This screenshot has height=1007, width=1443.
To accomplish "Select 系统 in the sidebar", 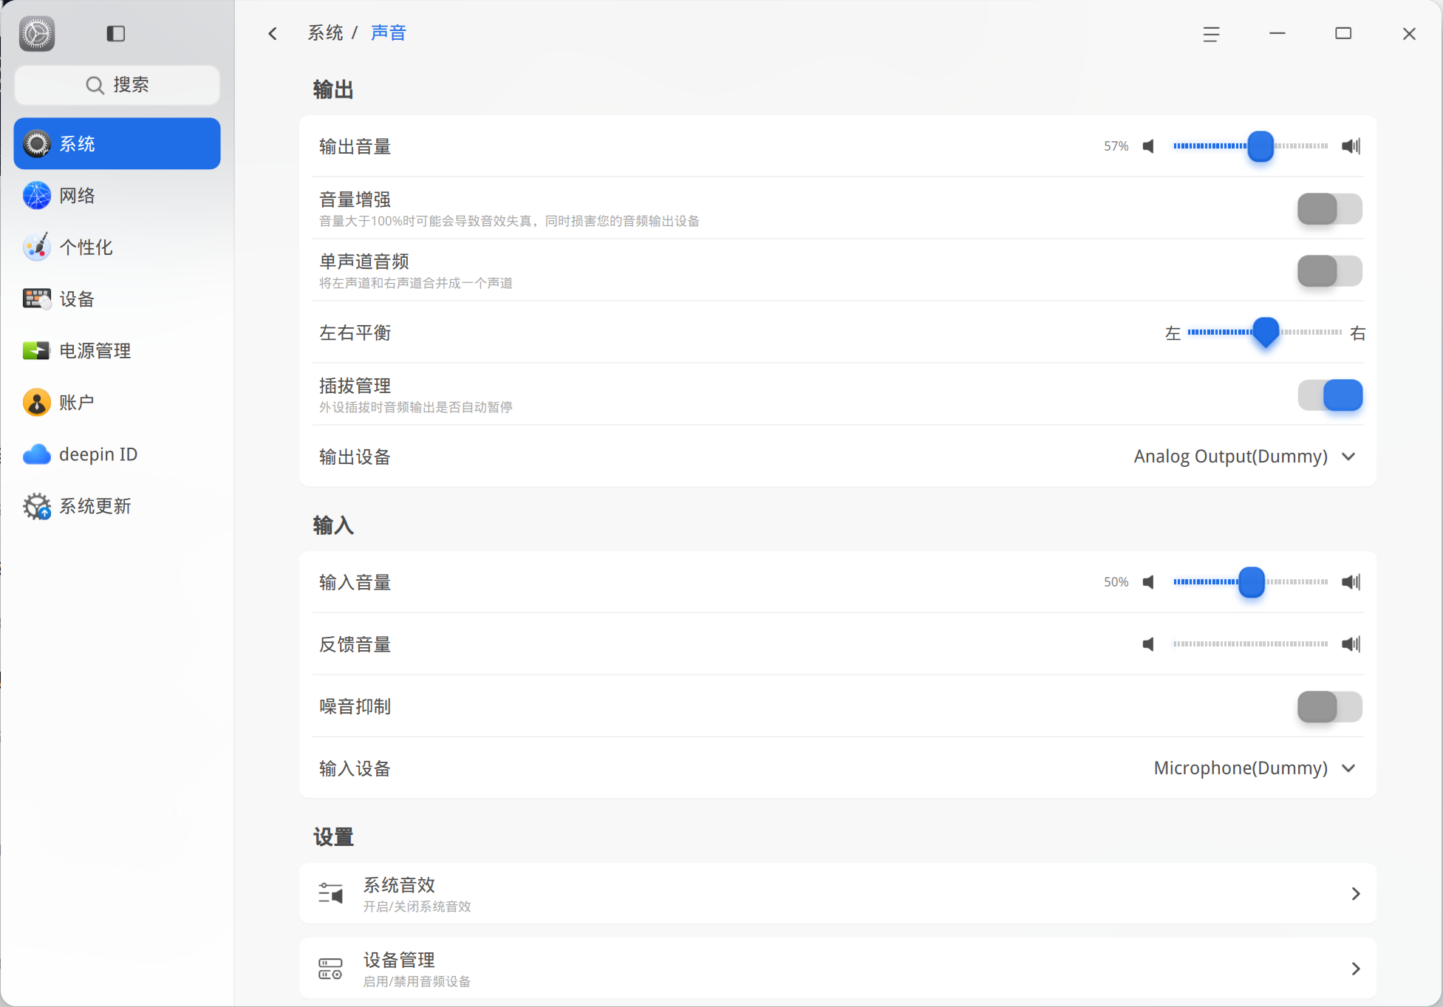I will pyautogui.click(x=117, y=143).
